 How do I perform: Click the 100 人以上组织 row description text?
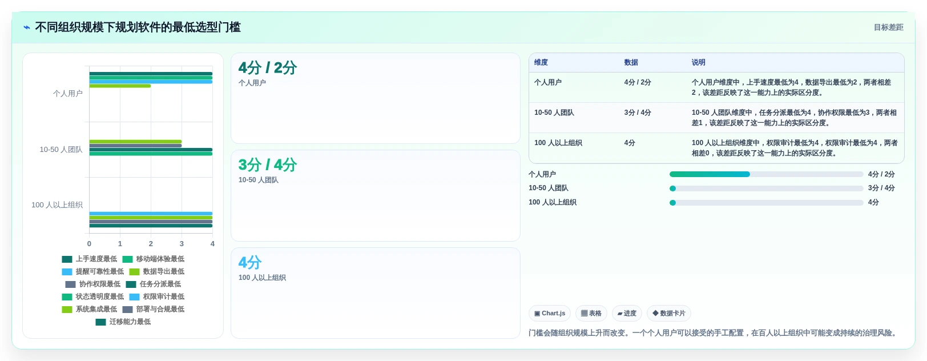[x=795, y=148]
